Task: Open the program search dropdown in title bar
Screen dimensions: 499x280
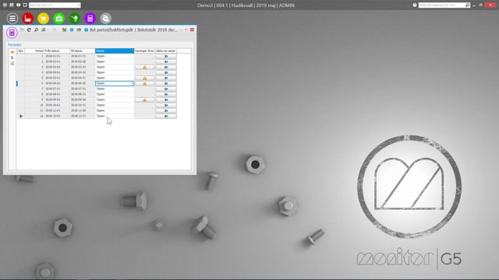Action: [55, 5]
